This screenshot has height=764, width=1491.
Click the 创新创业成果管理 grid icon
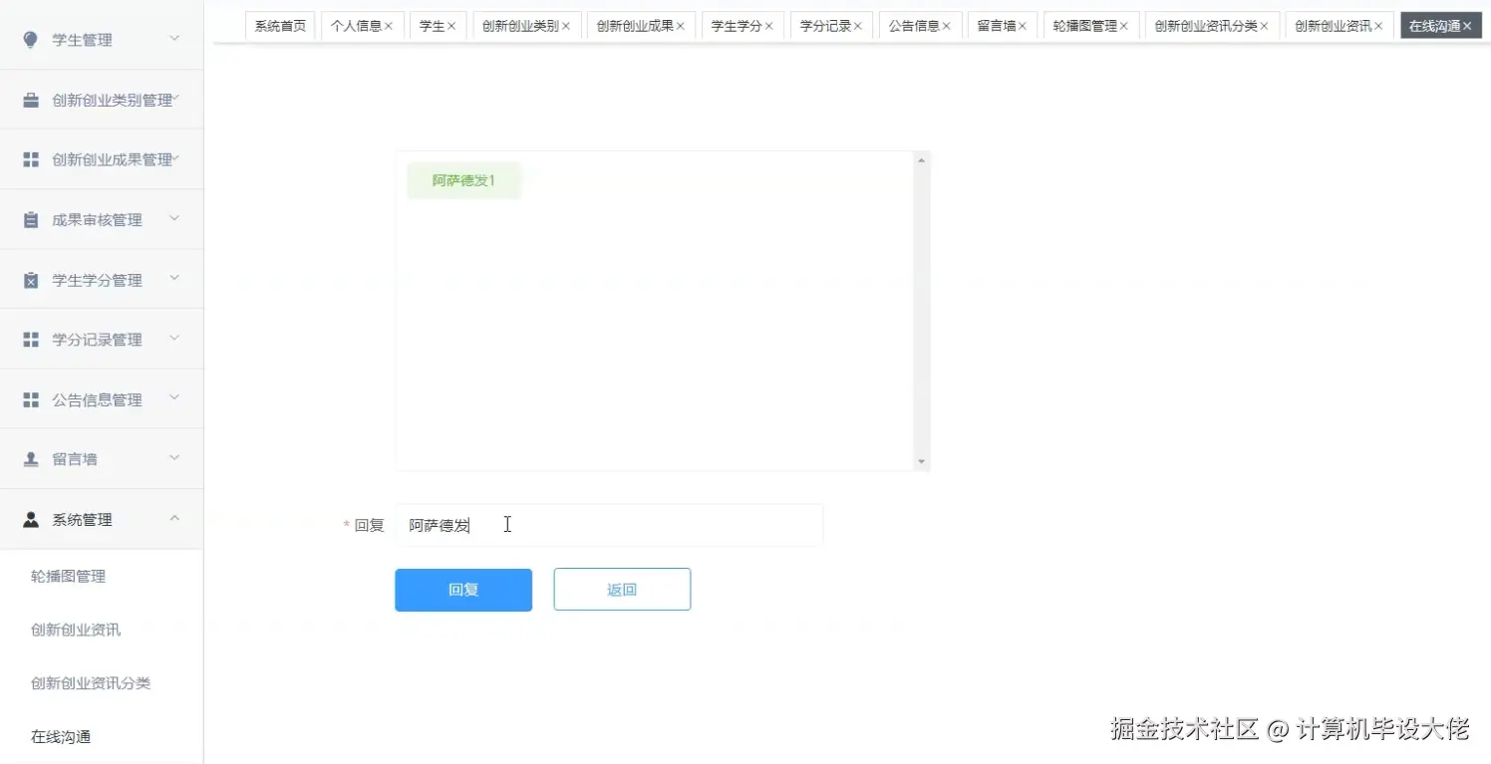(x=30, y=158)
